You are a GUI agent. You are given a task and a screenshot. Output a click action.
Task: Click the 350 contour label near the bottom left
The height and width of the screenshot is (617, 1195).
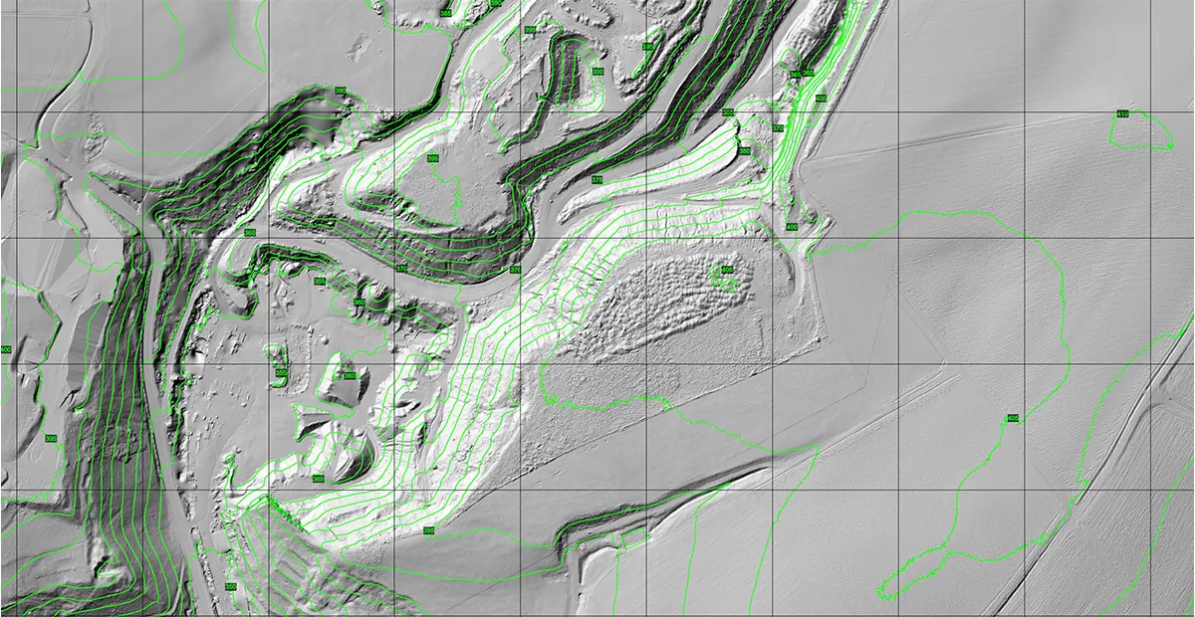230,585
